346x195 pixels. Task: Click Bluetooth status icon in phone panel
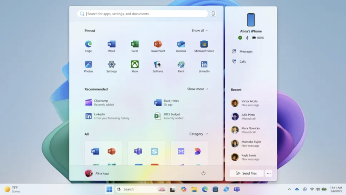click(247, 38)
